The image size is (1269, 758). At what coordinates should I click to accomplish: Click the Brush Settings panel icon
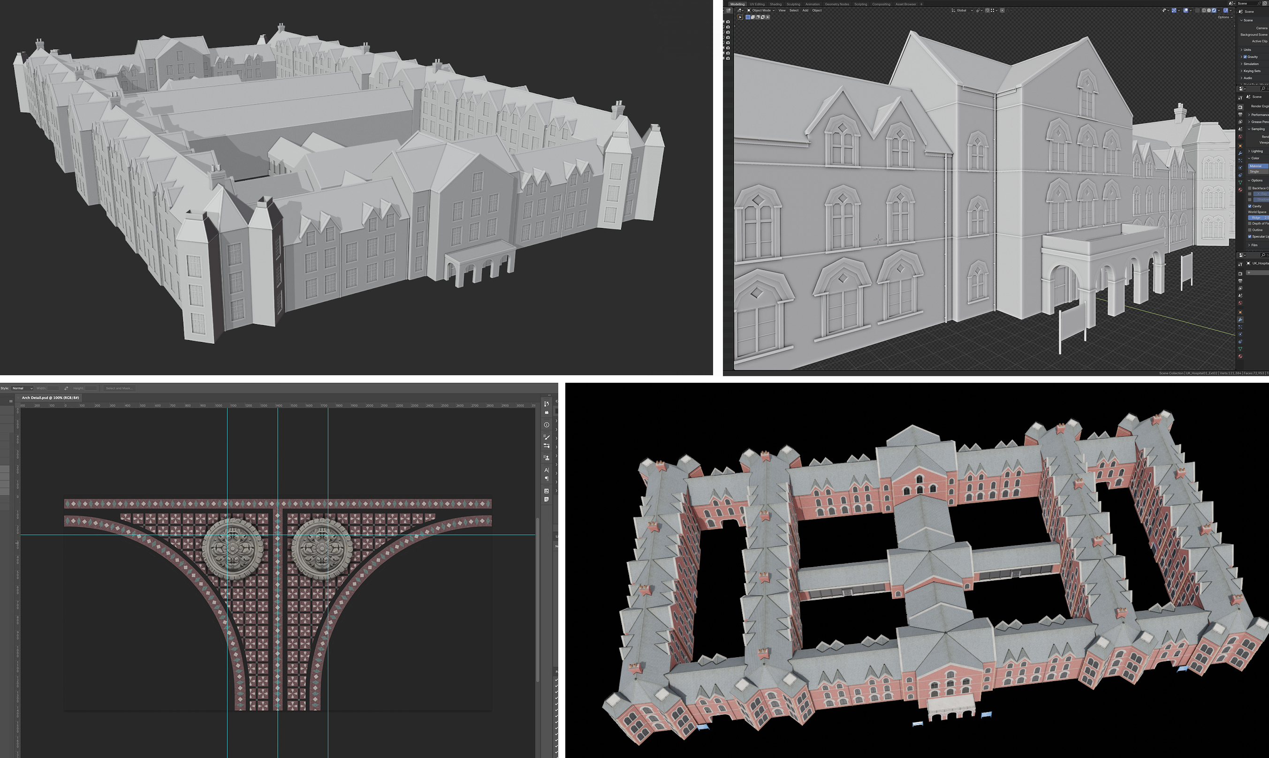547,437
